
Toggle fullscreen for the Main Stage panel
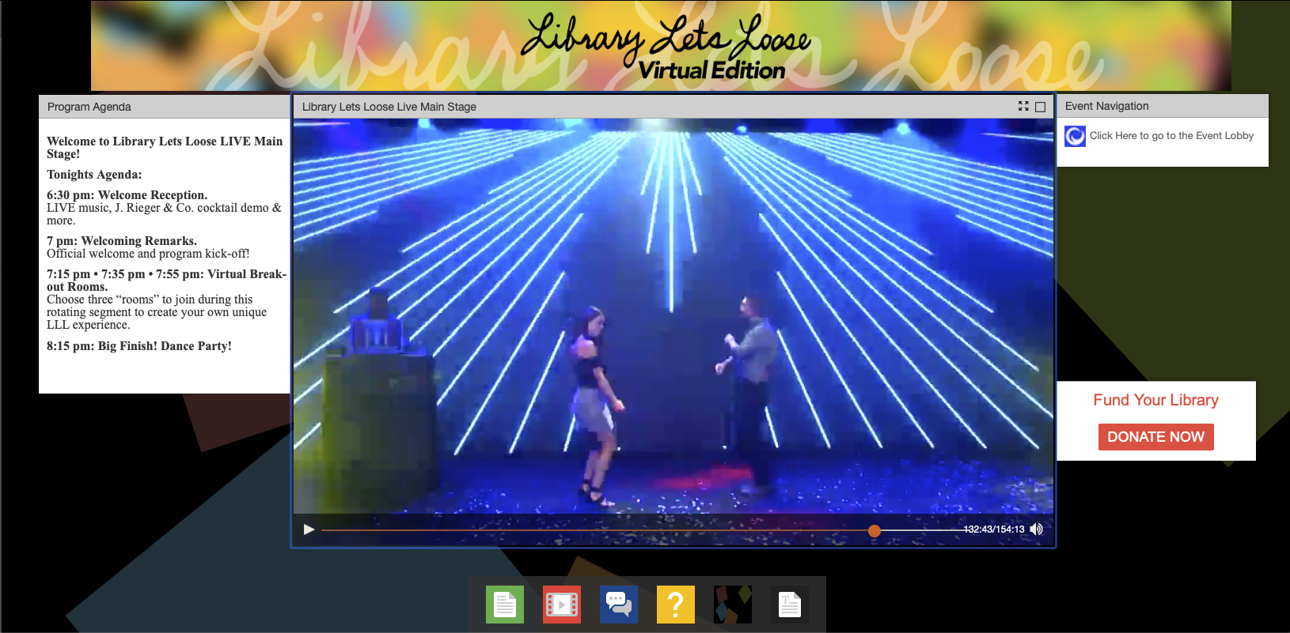tap(1023, 106)
